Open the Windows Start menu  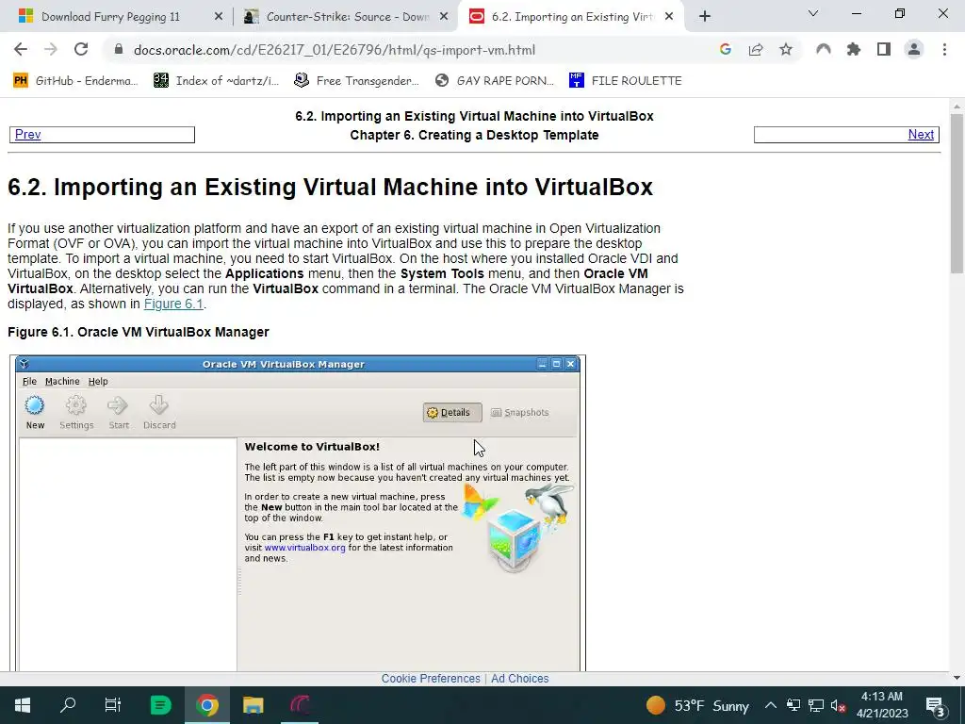coord(23,705)
